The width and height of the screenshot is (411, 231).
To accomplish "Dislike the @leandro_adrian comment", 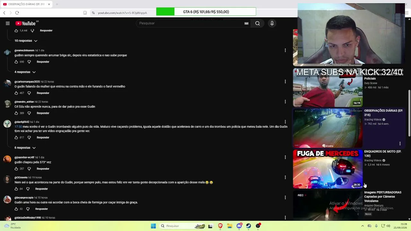I will (x=29, y=113).
